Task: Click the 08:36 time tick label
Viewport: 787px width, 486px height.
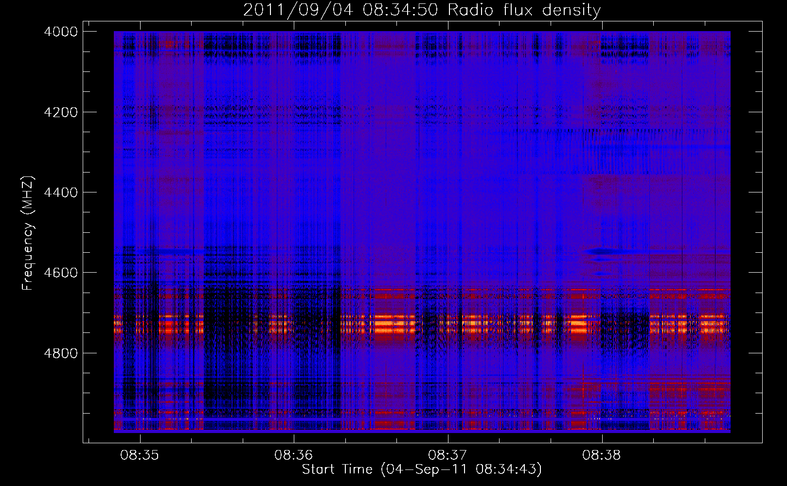Action: click(293, 455)
